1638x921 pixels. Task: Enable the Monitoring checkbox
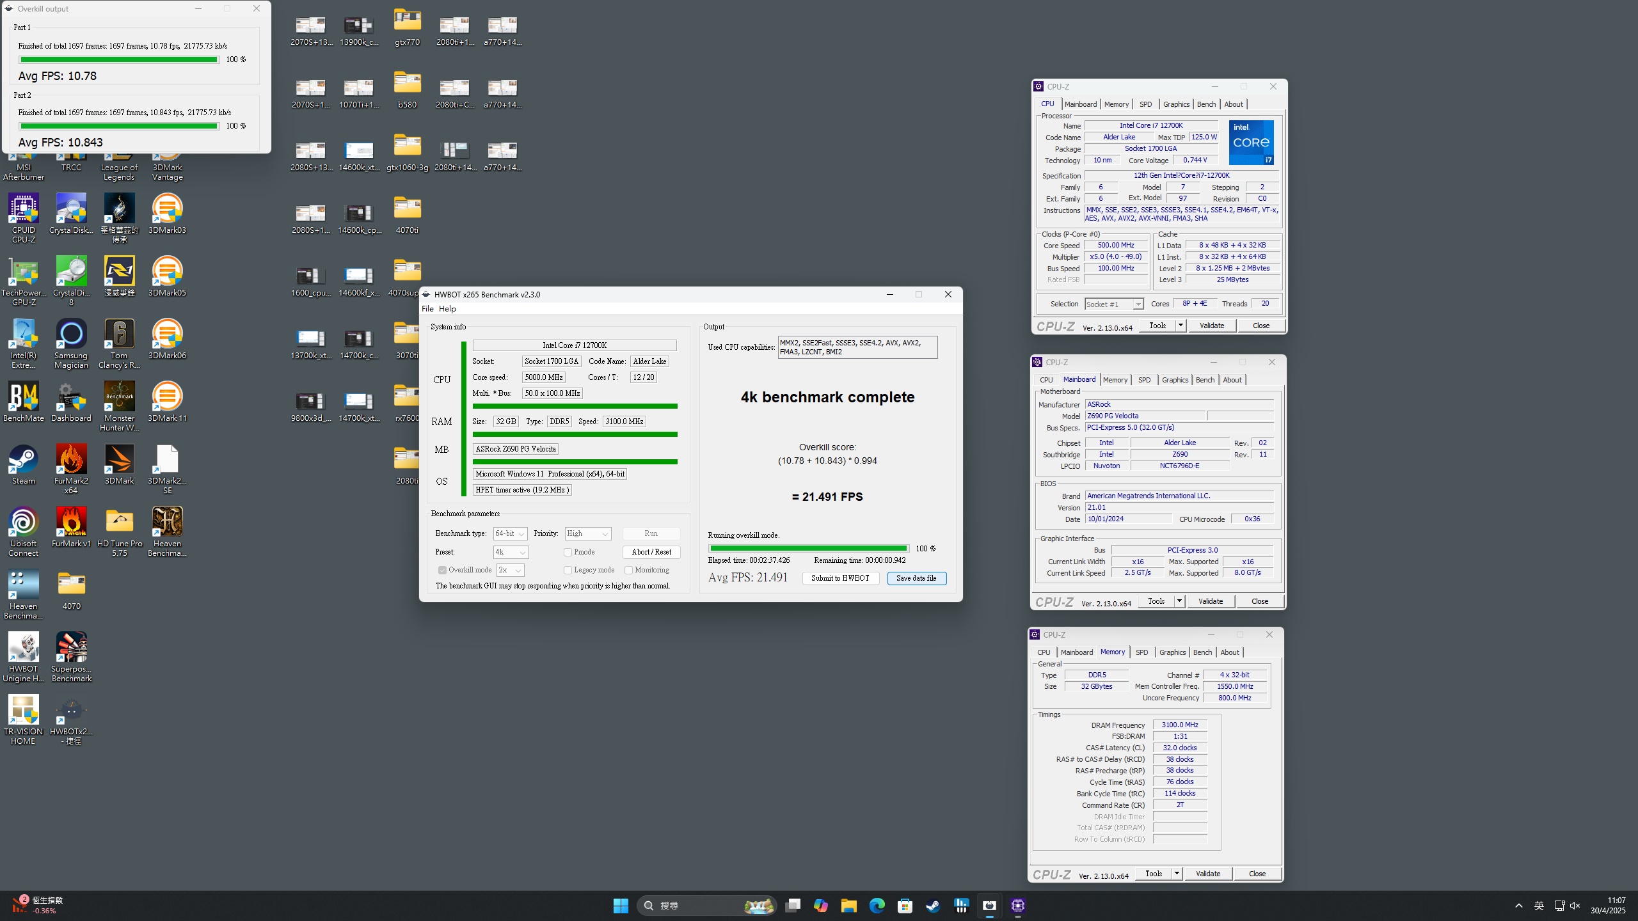tap(628, 570)
